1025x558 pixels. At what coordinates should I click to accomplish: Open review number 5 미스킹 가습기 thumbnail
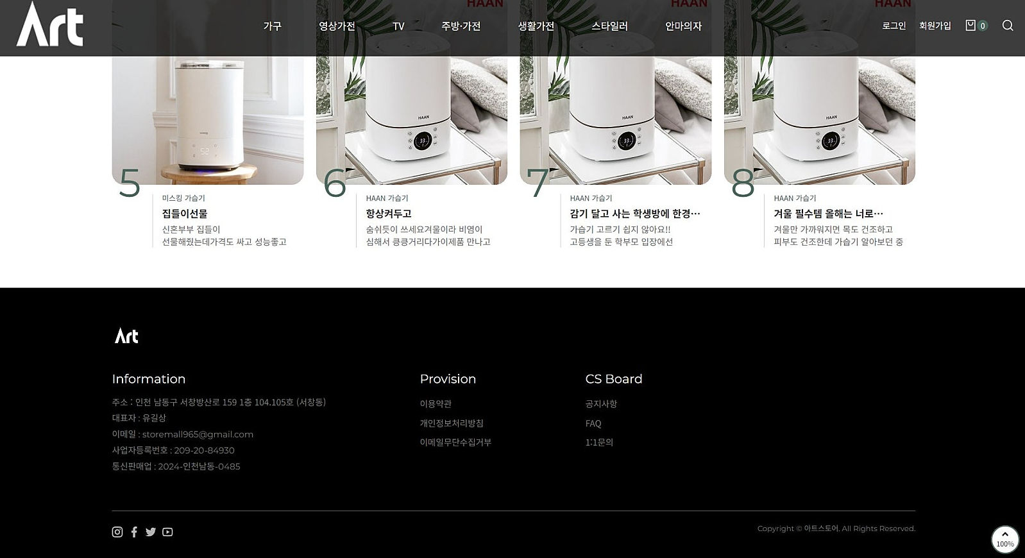pyautogui.click(x=208, y=92)
